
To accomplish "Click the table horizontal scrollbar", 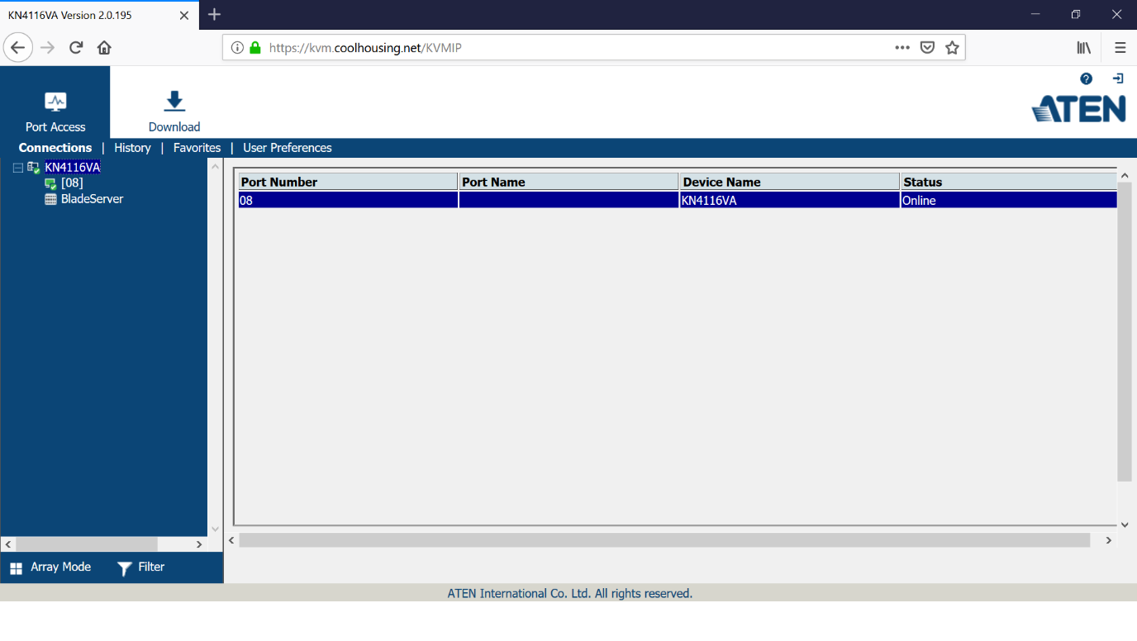I will click(664, 540).
